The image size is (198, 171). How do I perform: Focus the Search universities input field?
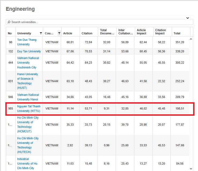tap(100, 22)
